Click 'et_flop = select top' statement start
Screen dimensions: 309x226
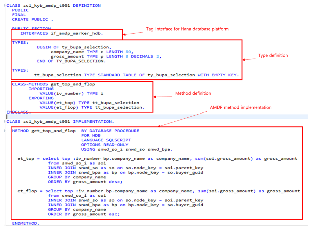coord(45,191)
